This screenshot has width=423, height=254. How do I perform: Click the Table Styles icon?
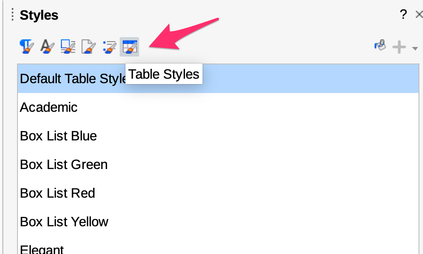pyautogui.click(x=129, y=46)
